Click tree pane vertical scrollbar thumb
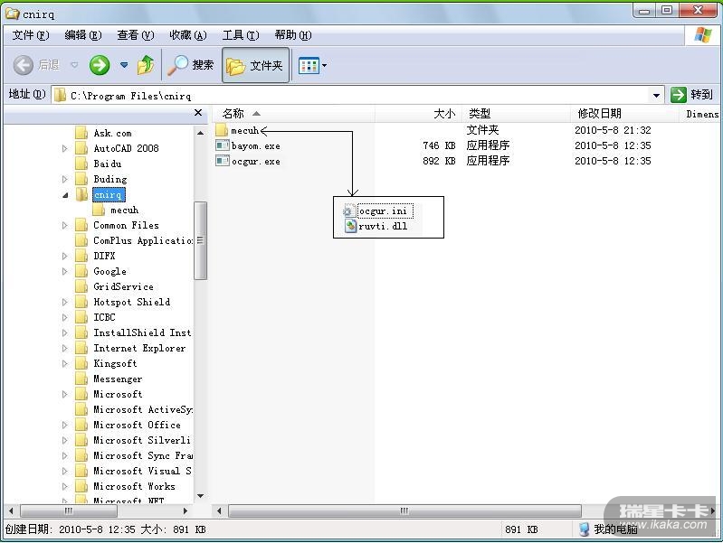The width and height of the screenshot is (723, 543). (201, 240)
